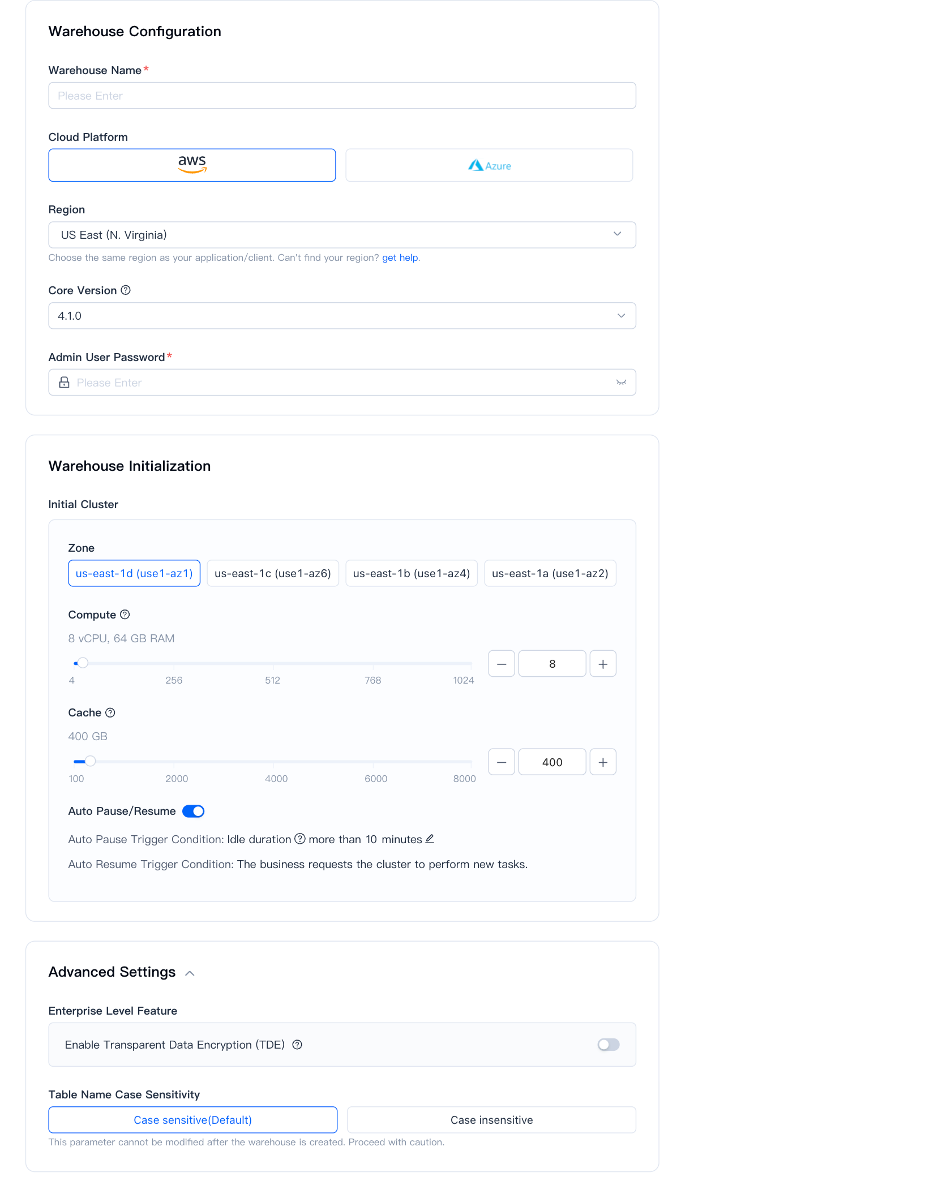Click the Idle duration help icon
951x1198 pixels.
[x=301, y=839]
